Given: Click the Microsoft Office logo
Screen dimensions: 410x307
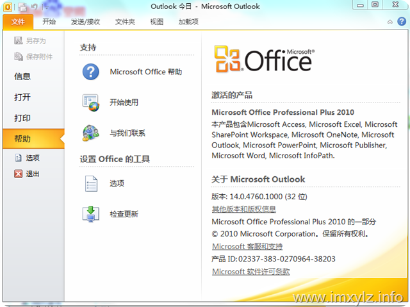Looking at the screenshot, I should pos(265,59).
